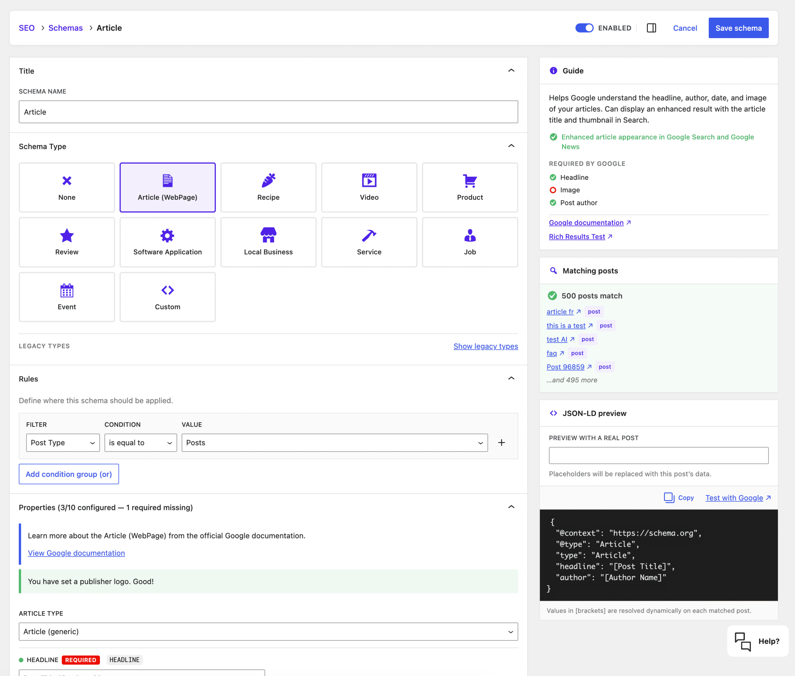Open the 'faq' matching post
Viewport: 795px width, 676px height.
pyautogui.click(x=552, y=353)
